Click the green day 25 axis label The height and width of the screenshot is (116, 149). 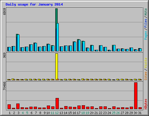[x=113, y=113]
